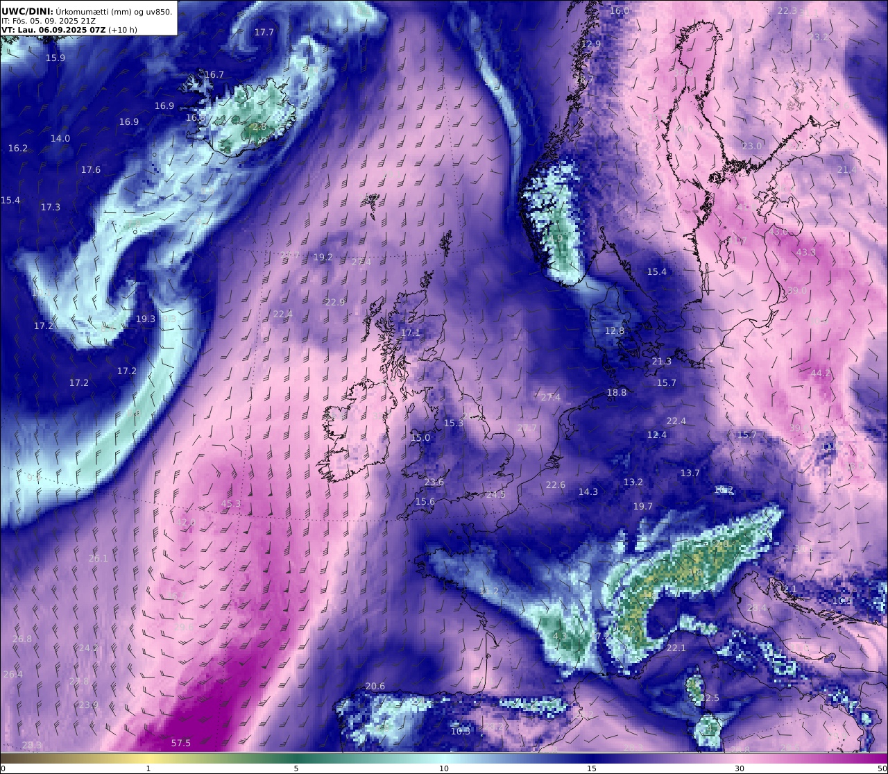The image size is (888, 774).
Task: Click the 22.6 value on the map
Action: [x=556, y=485]
